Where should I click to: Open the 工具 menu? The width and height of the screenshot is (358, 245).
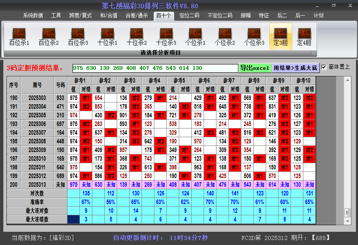(x=56, y=15)
